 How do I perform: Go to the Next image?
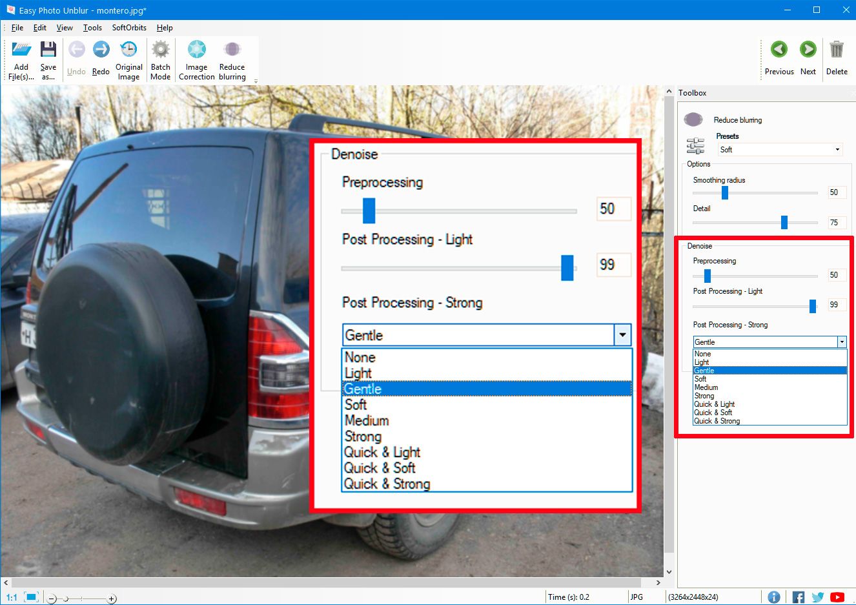tap(808, 50)
